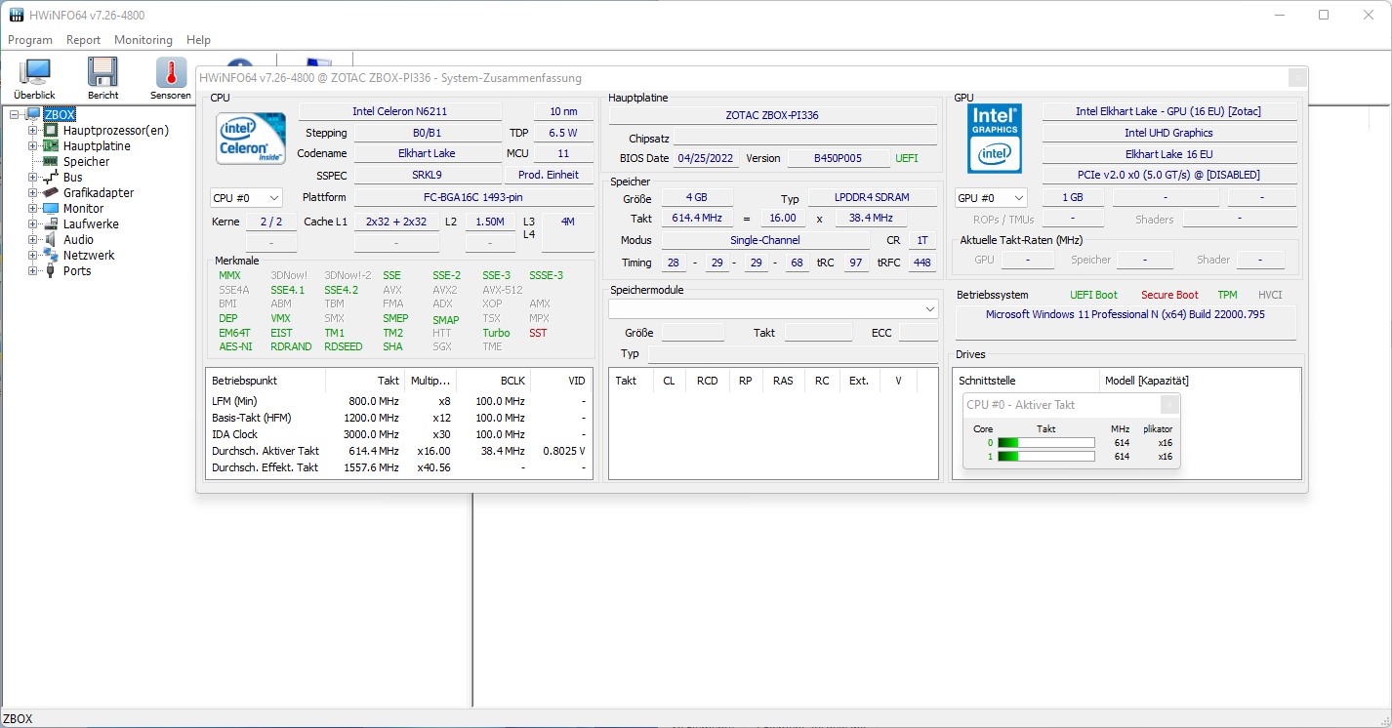Click the Intel Celeron N6211 name button
1392x728 pixels.
(400, 111)
